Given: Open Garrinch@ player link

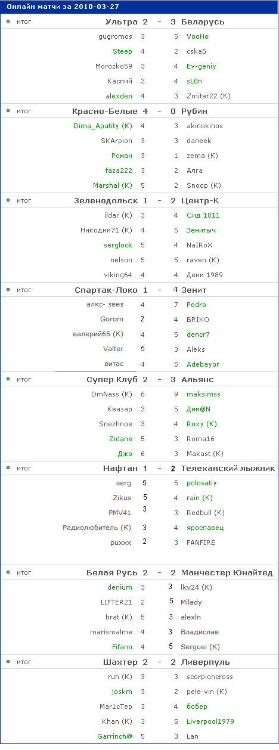Looking at the screenshot, I should tap(114, 736).
